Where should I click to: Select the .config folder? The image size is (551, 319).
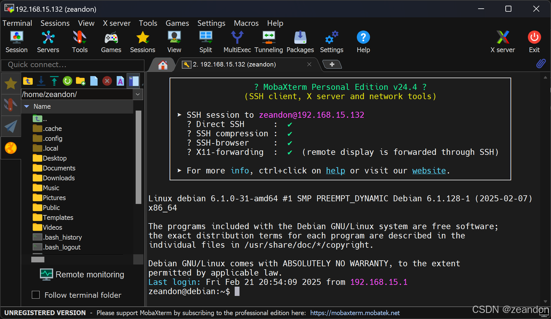(48, 138)
